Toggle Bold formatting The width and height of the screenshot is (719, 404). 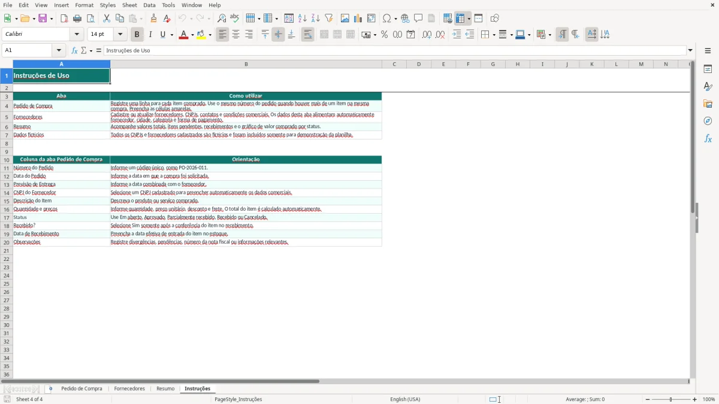point(137,35)
